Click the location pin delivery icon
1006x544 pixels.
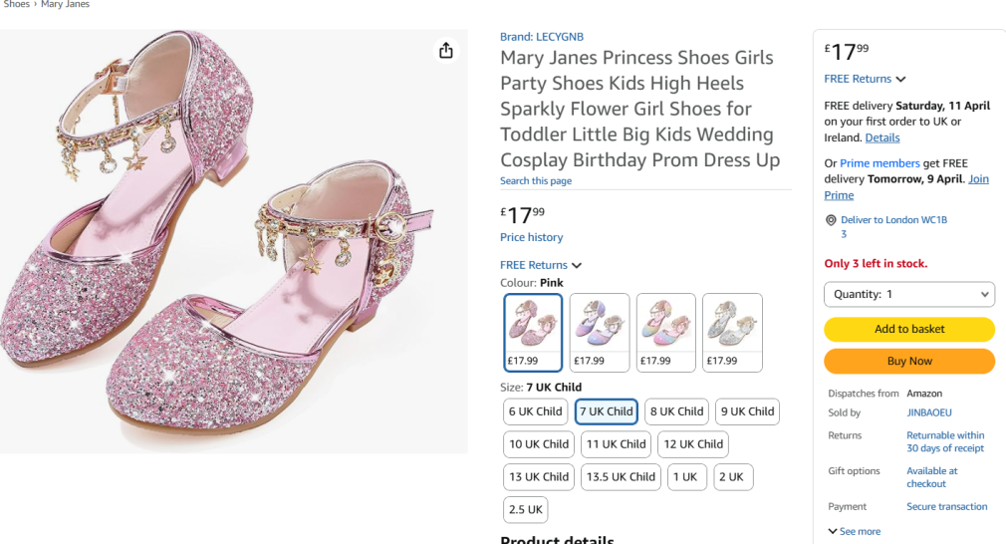[x=831, y=220]
